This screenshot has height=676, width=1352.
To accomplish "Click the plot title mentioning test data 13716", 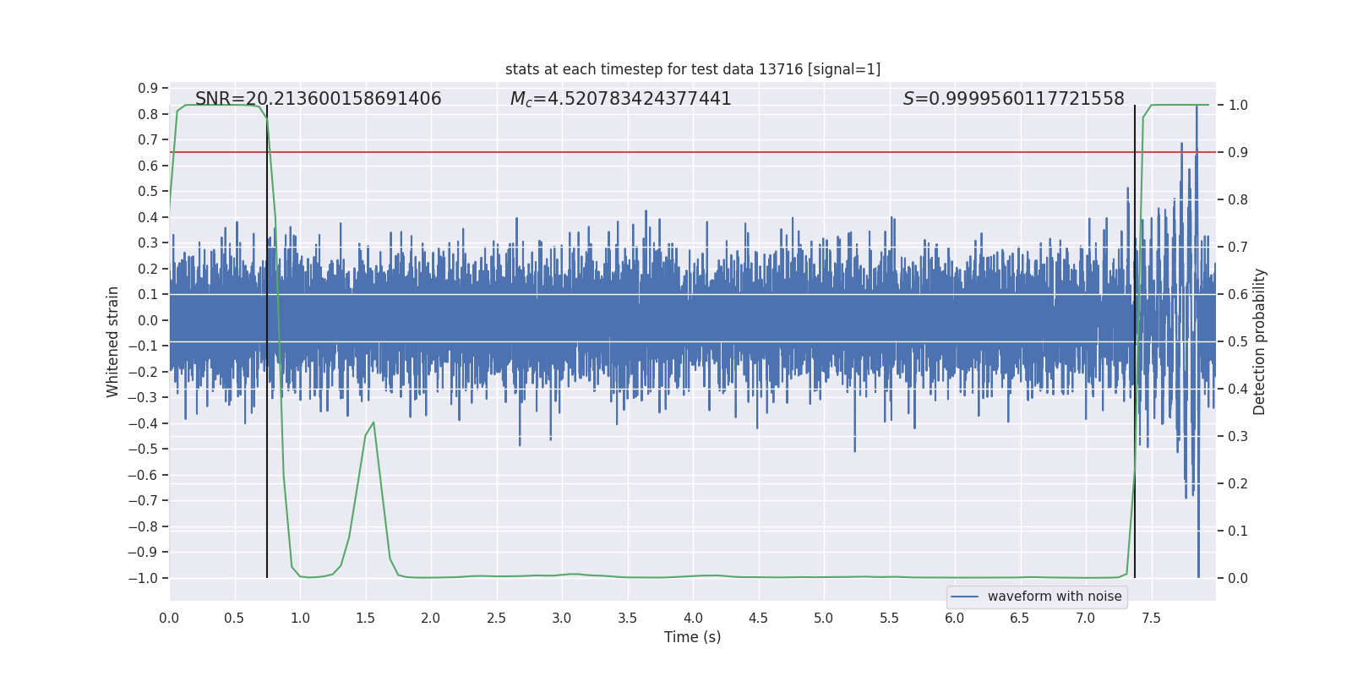I will [692, 69].
